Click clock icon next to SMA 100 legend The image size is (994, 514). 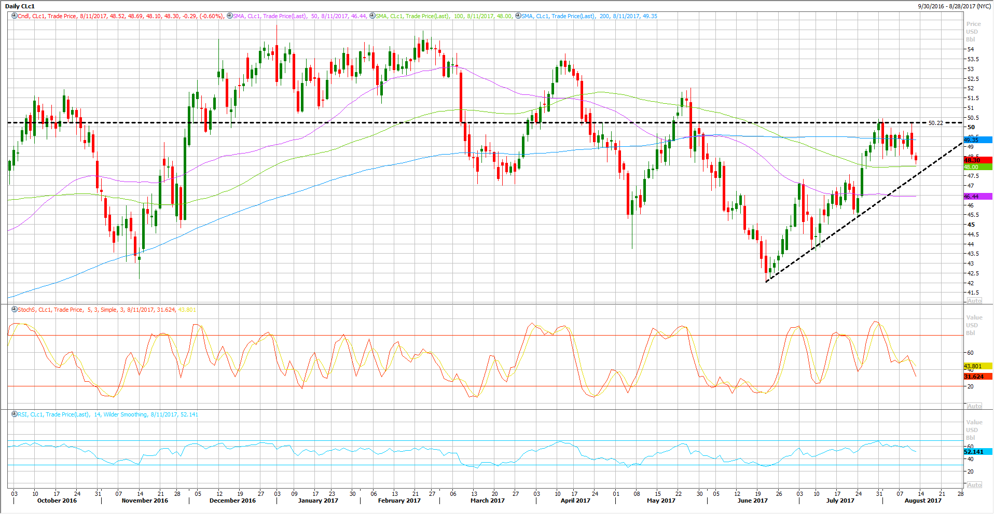[x=372, y=16]
